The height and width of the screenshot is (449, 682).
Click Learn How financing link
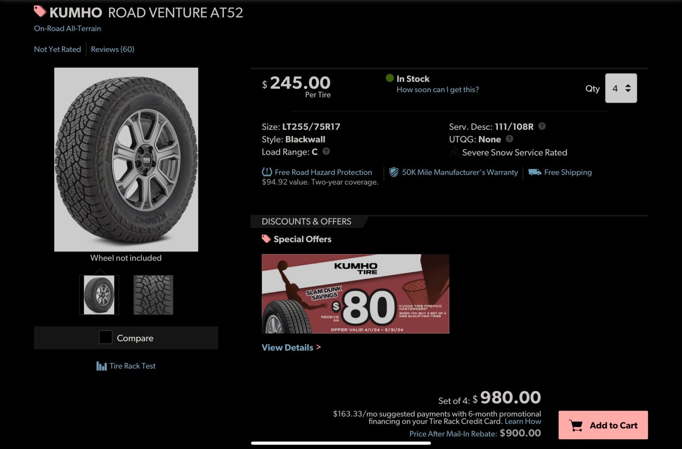[523, 421]
